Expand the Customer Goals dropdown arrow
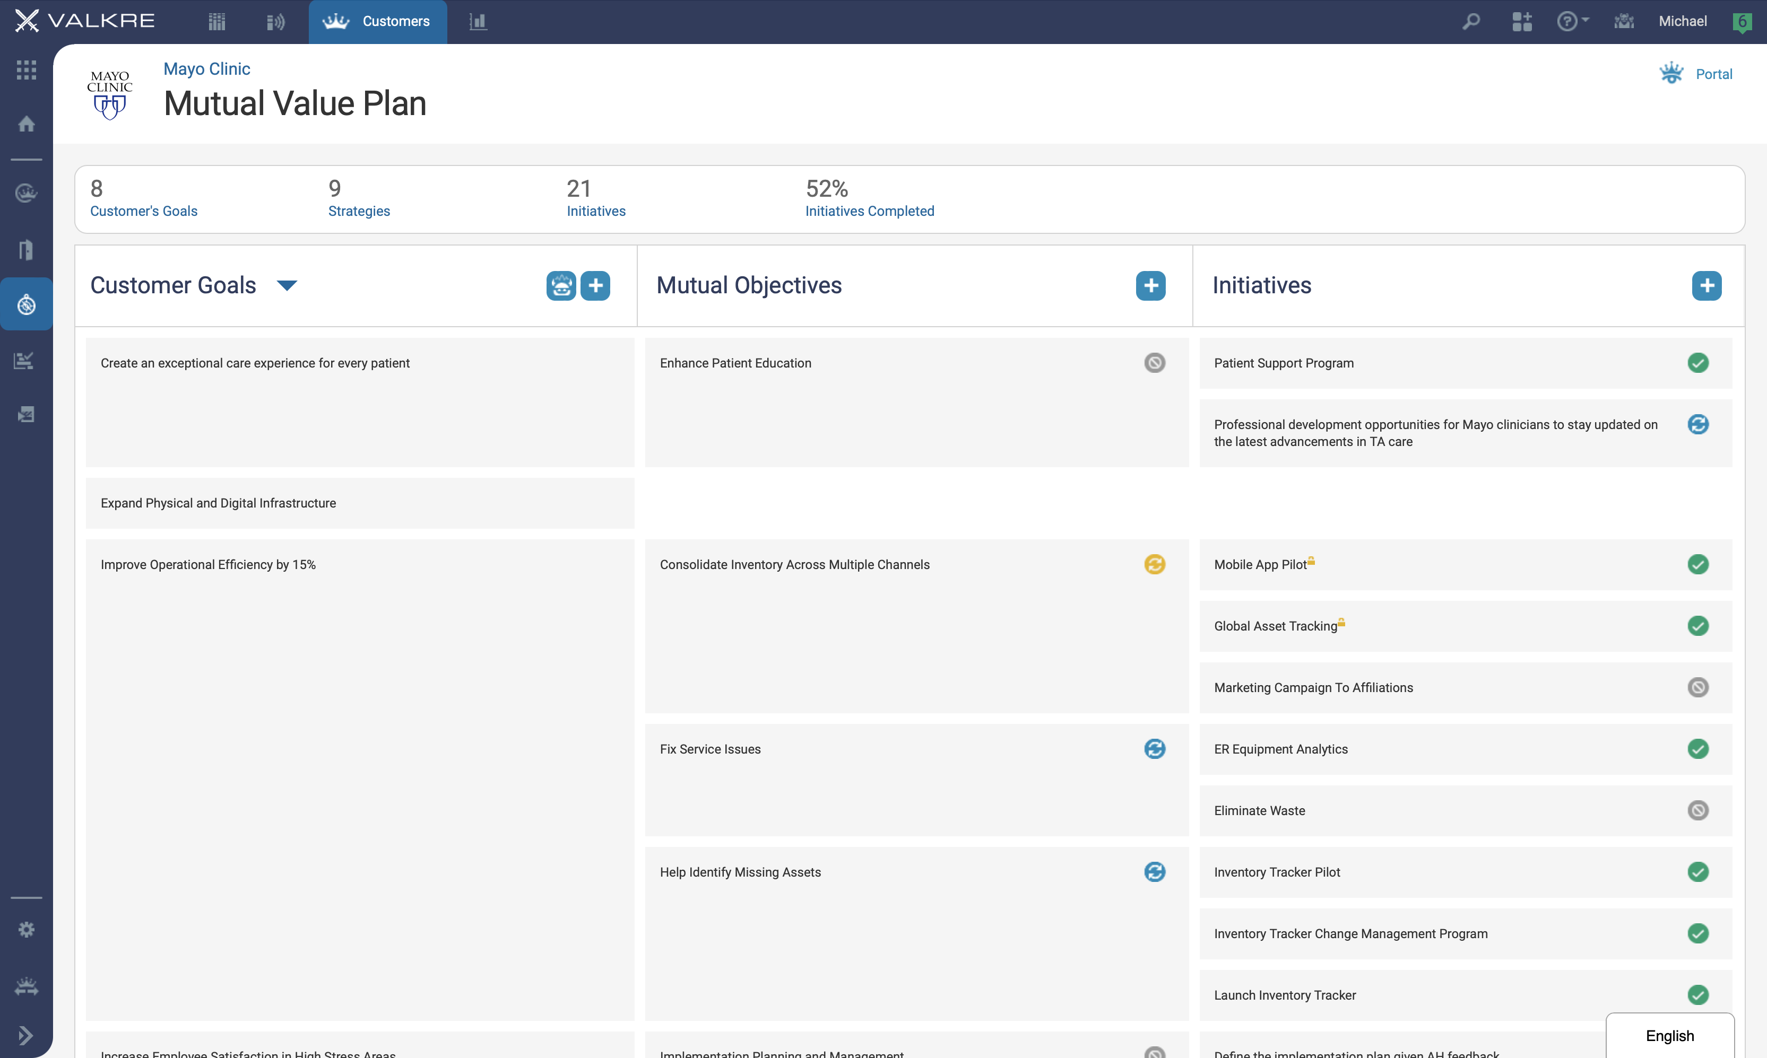Viewport: 1767px width, 1058px height. pos(287,285)
